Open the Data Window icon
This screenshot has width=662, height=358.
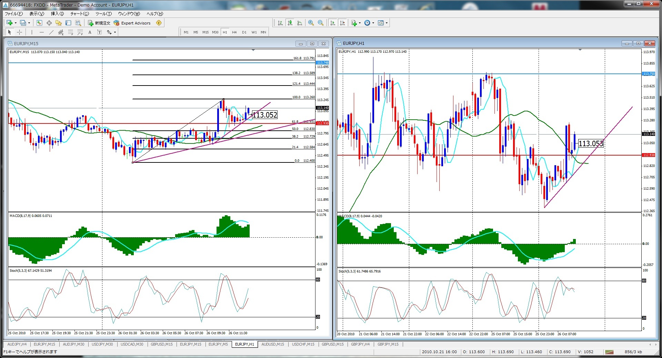point(49,23)
